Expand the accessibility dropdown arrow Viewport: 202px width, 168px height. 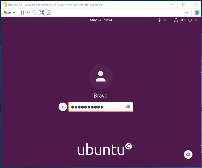(165, 20)
